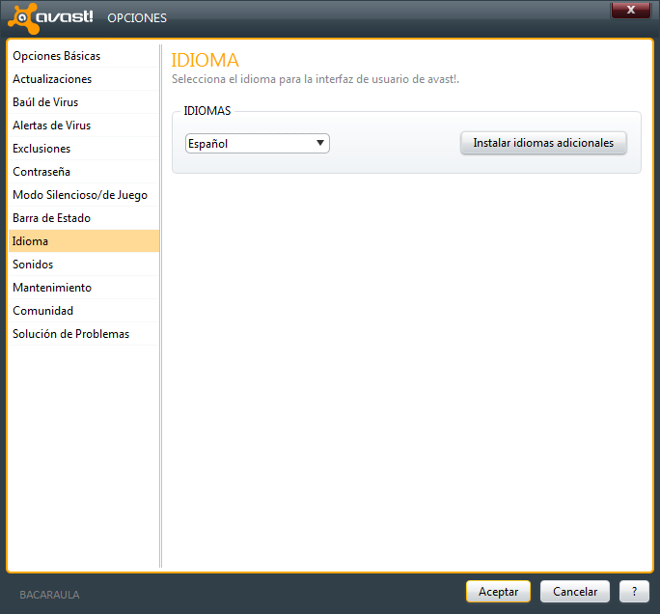Viewport: 660px width, 614px height.
Task: Click the avast! logo icon
Action: click(x=19, y=17)
